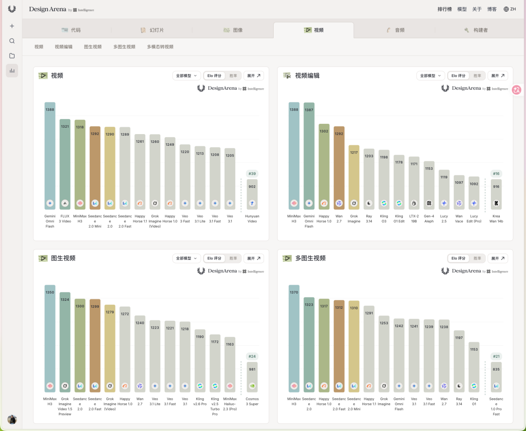526x431 pixels.
Task: Click the pink translate floating icon
Action: click(x=517, y=90)
